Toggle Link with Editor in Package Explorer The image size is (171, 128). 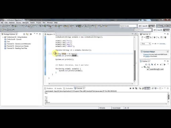(27, 34)
